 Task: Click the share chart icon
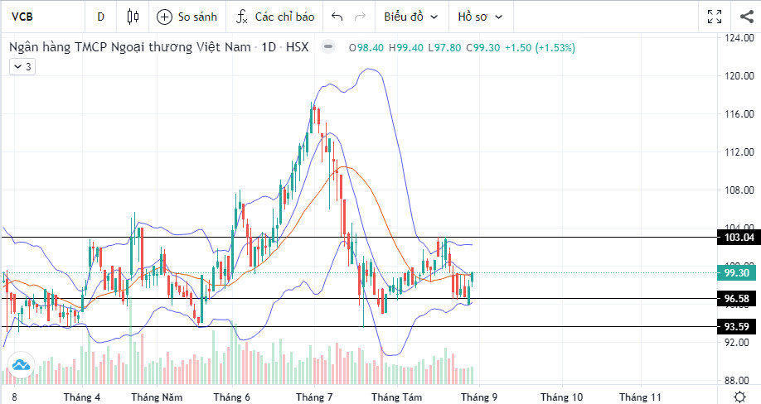tap(744, 17)
